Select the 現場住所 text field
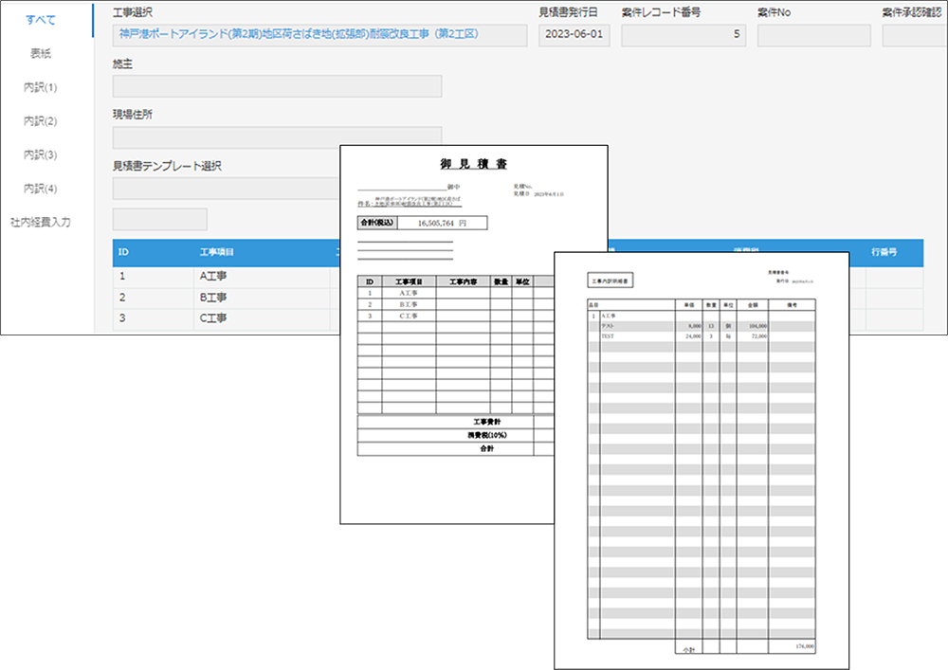 pos(277,137)
